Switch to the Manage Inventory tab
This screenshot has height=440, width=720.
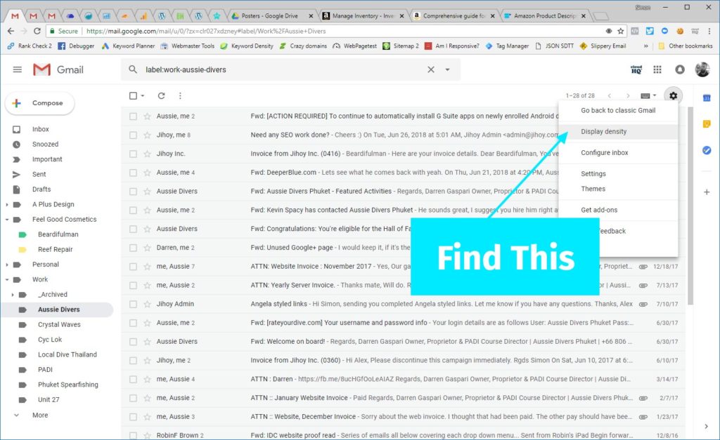tap(363, 15)
